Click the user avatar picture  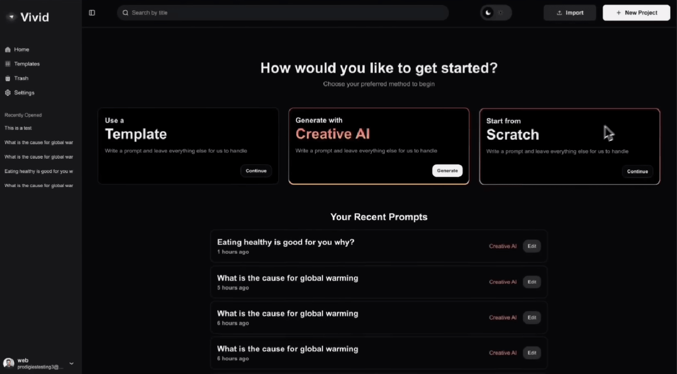9,363
